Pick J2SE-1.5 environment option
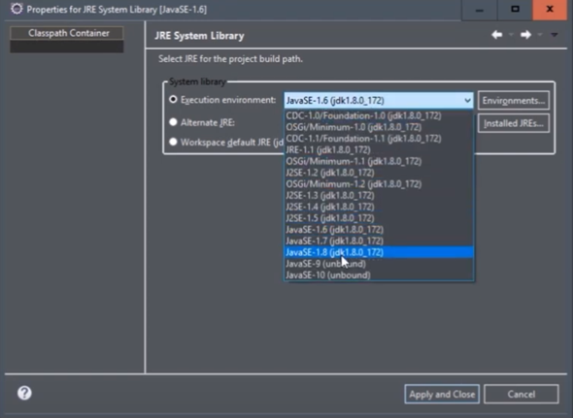This screenshot has width=573, height=418. coord(379,218)
